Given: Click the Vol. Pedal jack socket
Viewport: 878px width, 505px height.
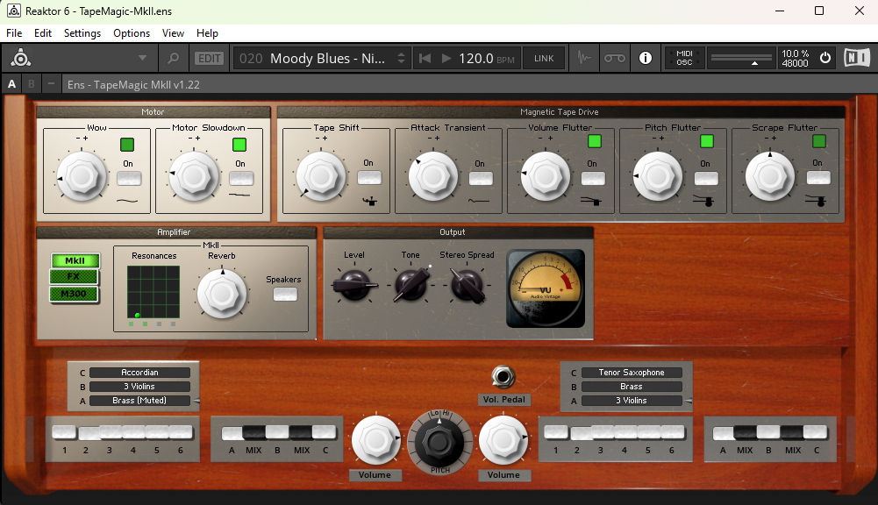Looking at the screenshot, I should point(503,377).
